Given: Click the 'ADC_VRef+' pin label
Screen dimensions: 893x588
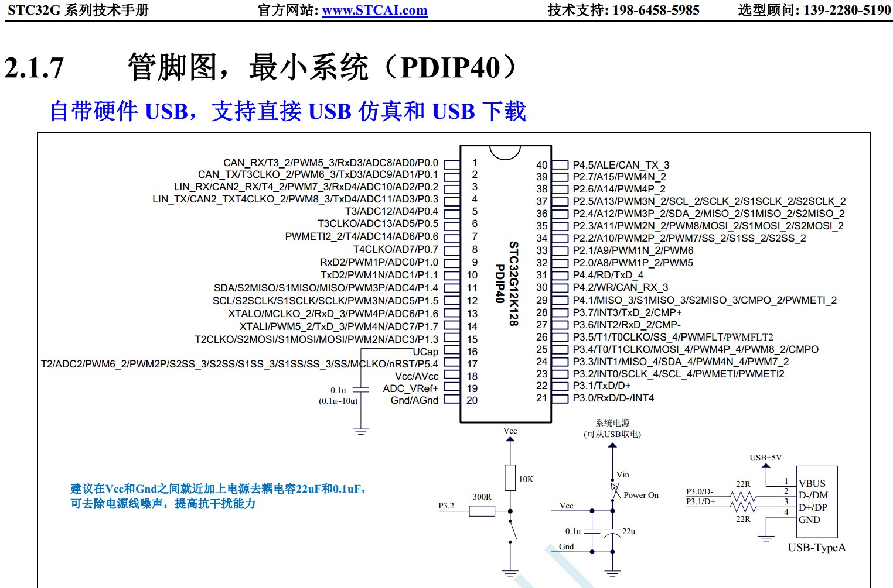Looking at the screenshot, I should click(410, 388).
